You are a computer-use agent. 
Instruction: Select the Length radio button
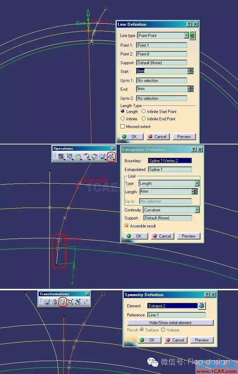point(122,111)
